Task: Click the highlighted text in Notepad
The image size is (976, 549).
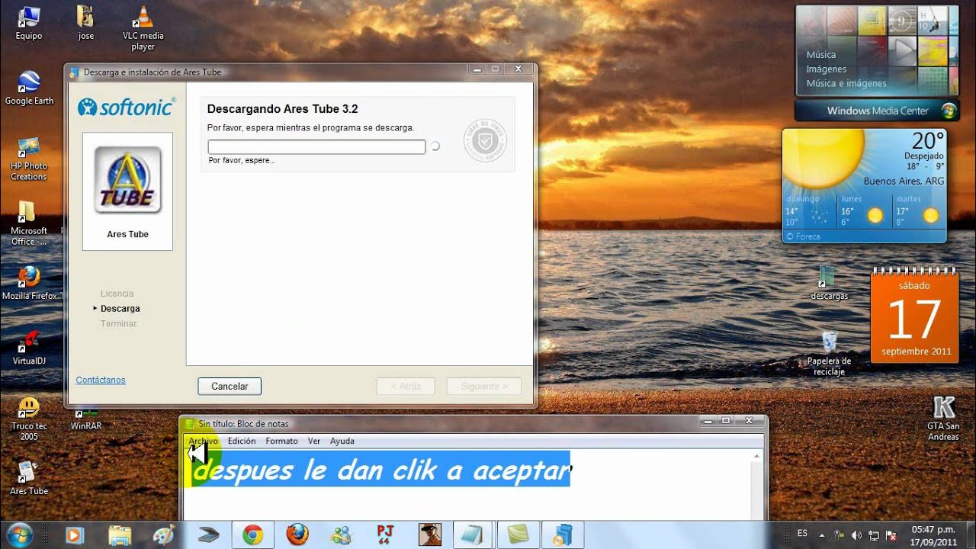Action: [380, 469]
